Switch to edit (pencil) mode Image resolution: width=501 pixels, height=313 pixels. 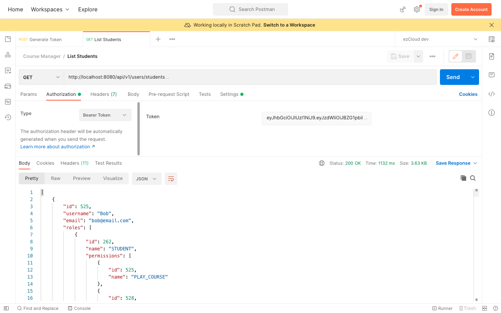456,56
